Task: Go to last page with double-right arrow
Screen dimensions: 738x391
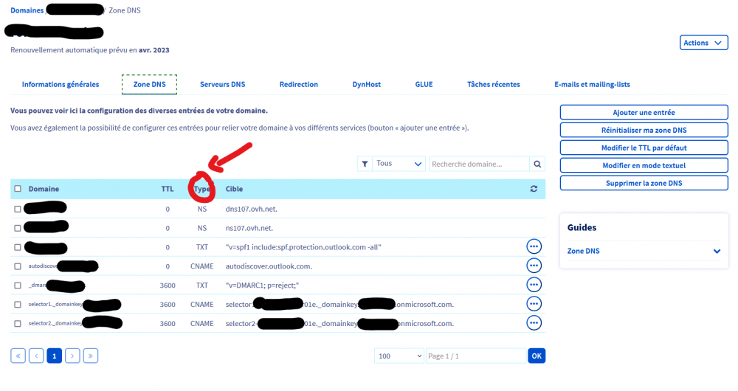Action: point(91,356)
